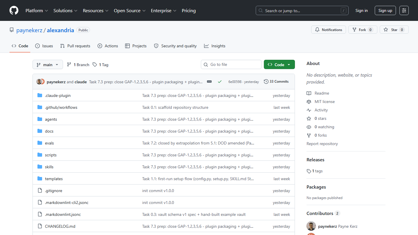The height and width of the screenshot is (235, 418).
Task: Open the header appearance settings icon button
Action: [x=404, y=10]
